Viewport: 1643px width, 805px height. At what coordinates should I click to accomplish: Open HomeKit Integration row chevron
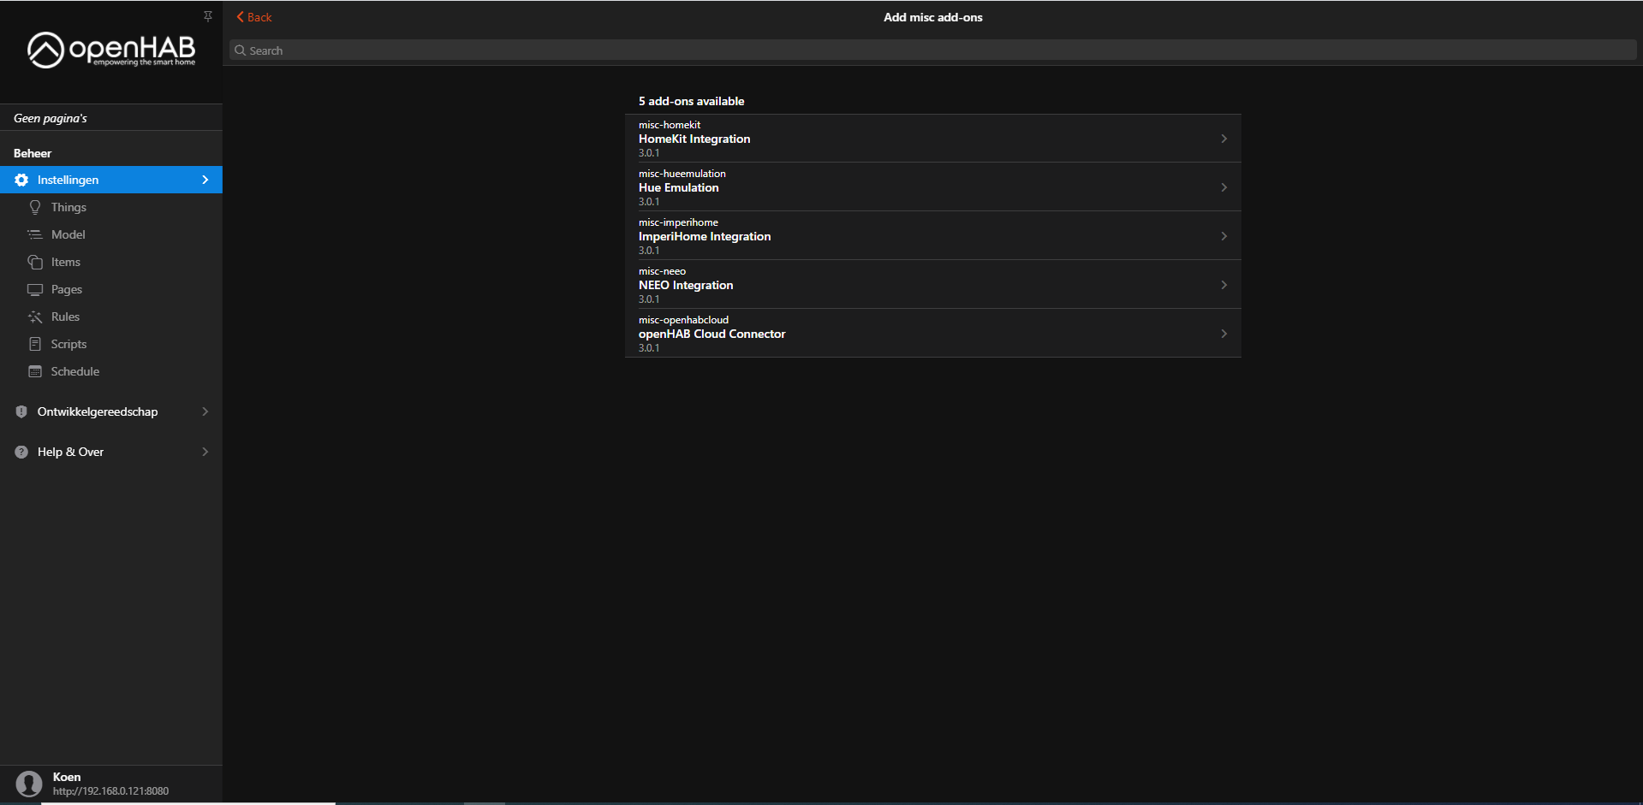coord(1224,139)
